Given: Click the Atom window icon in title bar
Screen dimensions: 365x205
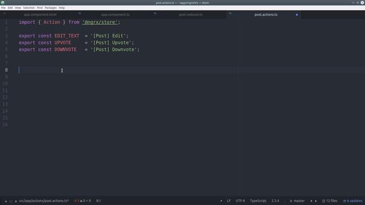Looking at the screenshot, I should (x=3, y=2).
